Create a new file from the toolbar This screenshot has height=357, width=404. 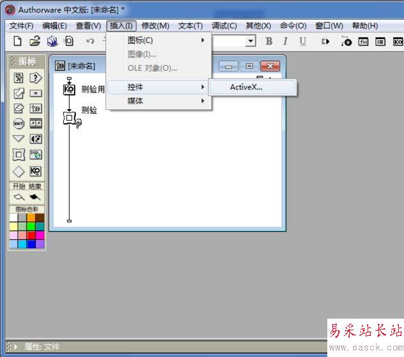(17, 41)
